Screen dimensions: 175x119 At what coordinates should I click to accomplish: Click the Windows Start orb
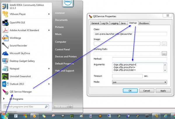4,116
